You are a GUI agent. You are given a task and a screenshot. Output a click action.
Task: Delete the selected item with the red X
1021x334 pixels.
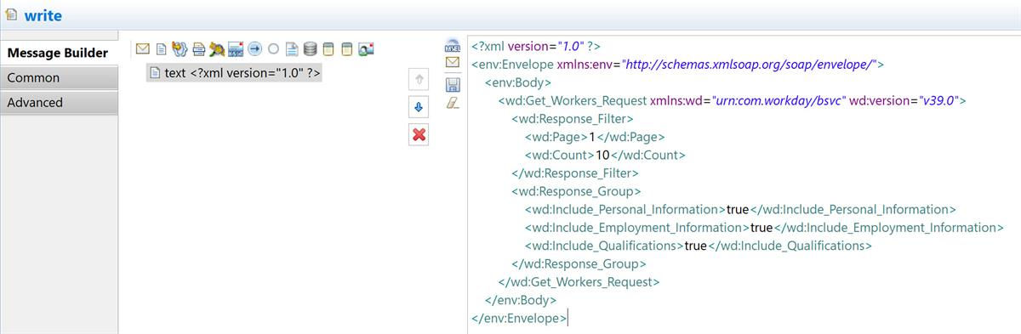tap(419, 134)
